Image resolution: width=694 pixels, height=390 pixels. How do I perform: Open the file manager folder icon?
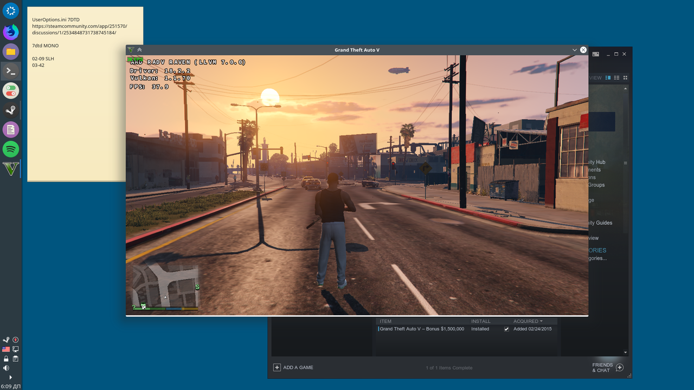click(11, 51)
